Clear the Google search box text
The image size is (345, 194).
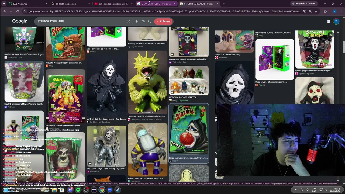click(x=129, y=21)
